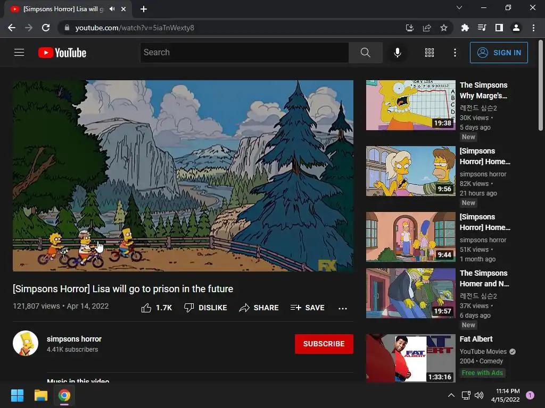Image resolution: width=545 pixels, height=408 pixels.
Task: Open the simpsons horror channel name link
Action: click(x=75, y=339)
